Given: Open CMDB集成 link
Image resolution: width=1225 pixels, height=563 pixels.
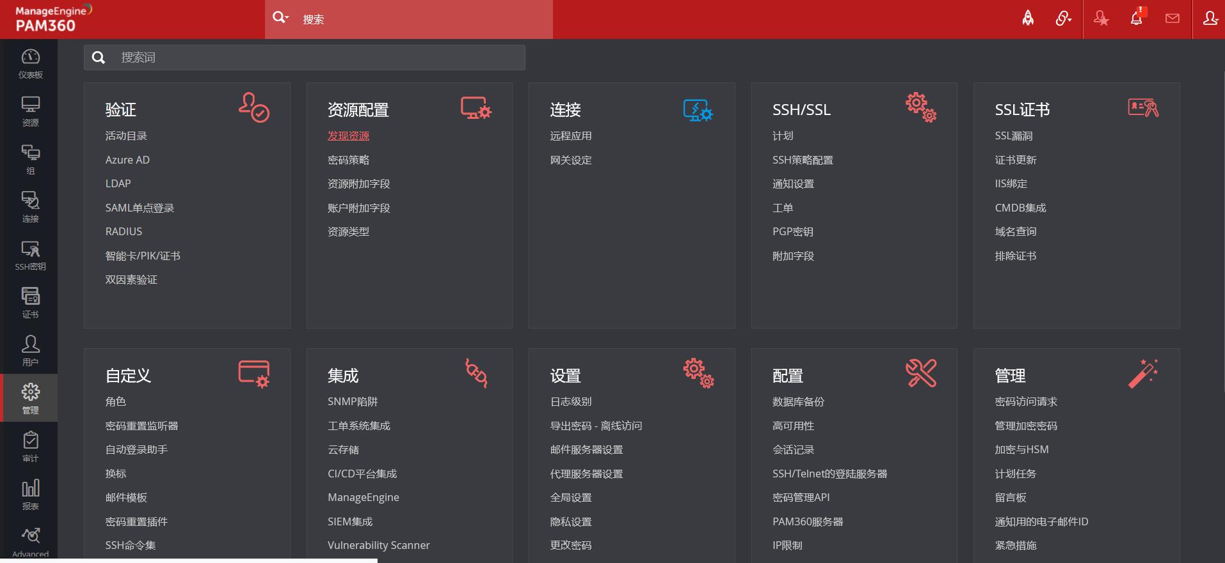Looking at the screenshot, I should pos(1020,208).
